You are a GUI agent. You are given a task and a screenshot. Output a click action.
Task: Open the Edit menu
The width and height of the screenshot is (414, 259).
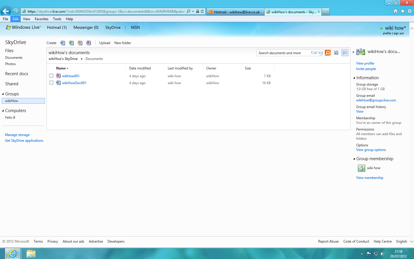coord(16,19)
